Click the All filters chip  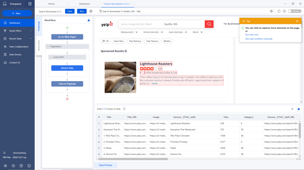pos(106,41)
